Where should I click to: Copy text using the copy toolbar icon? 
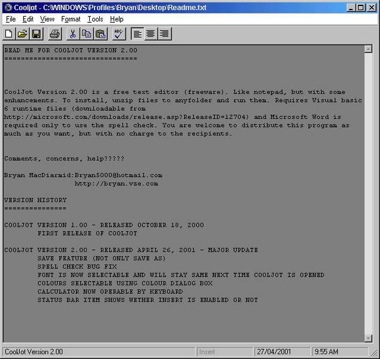point(87,34)
